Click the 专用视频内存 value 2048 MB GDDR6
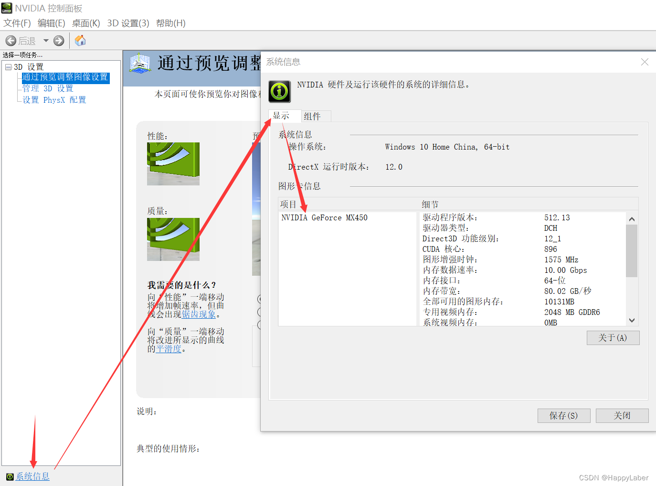 click(572, 312)
